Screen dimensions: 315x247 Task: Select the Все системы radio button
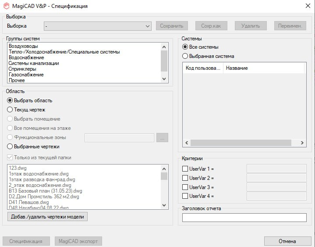click(185, 47)
